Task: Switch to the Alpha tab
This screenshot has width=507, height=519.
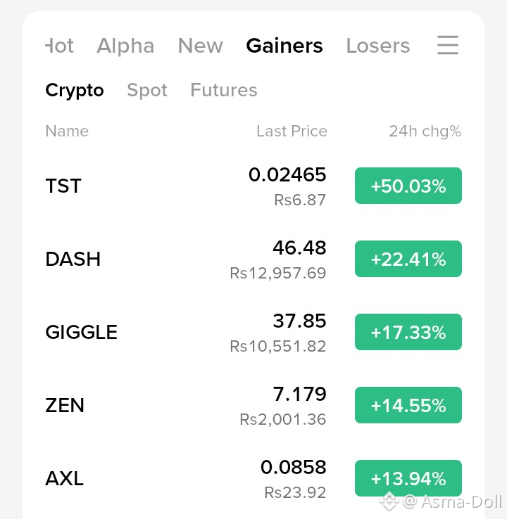Action: pyautogui.click(x=125, y=45)
